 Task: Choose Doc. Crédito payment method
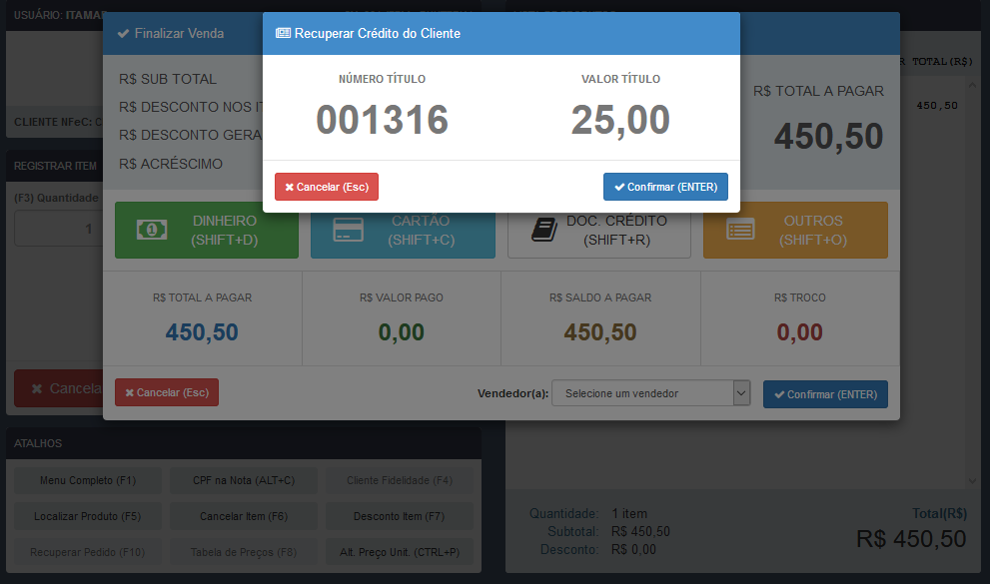pyautogui.click(x=599, y=231)
